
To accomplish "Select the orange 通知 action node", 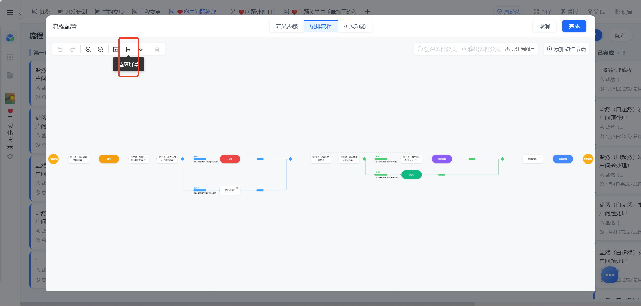I will (x=109, y=159).
